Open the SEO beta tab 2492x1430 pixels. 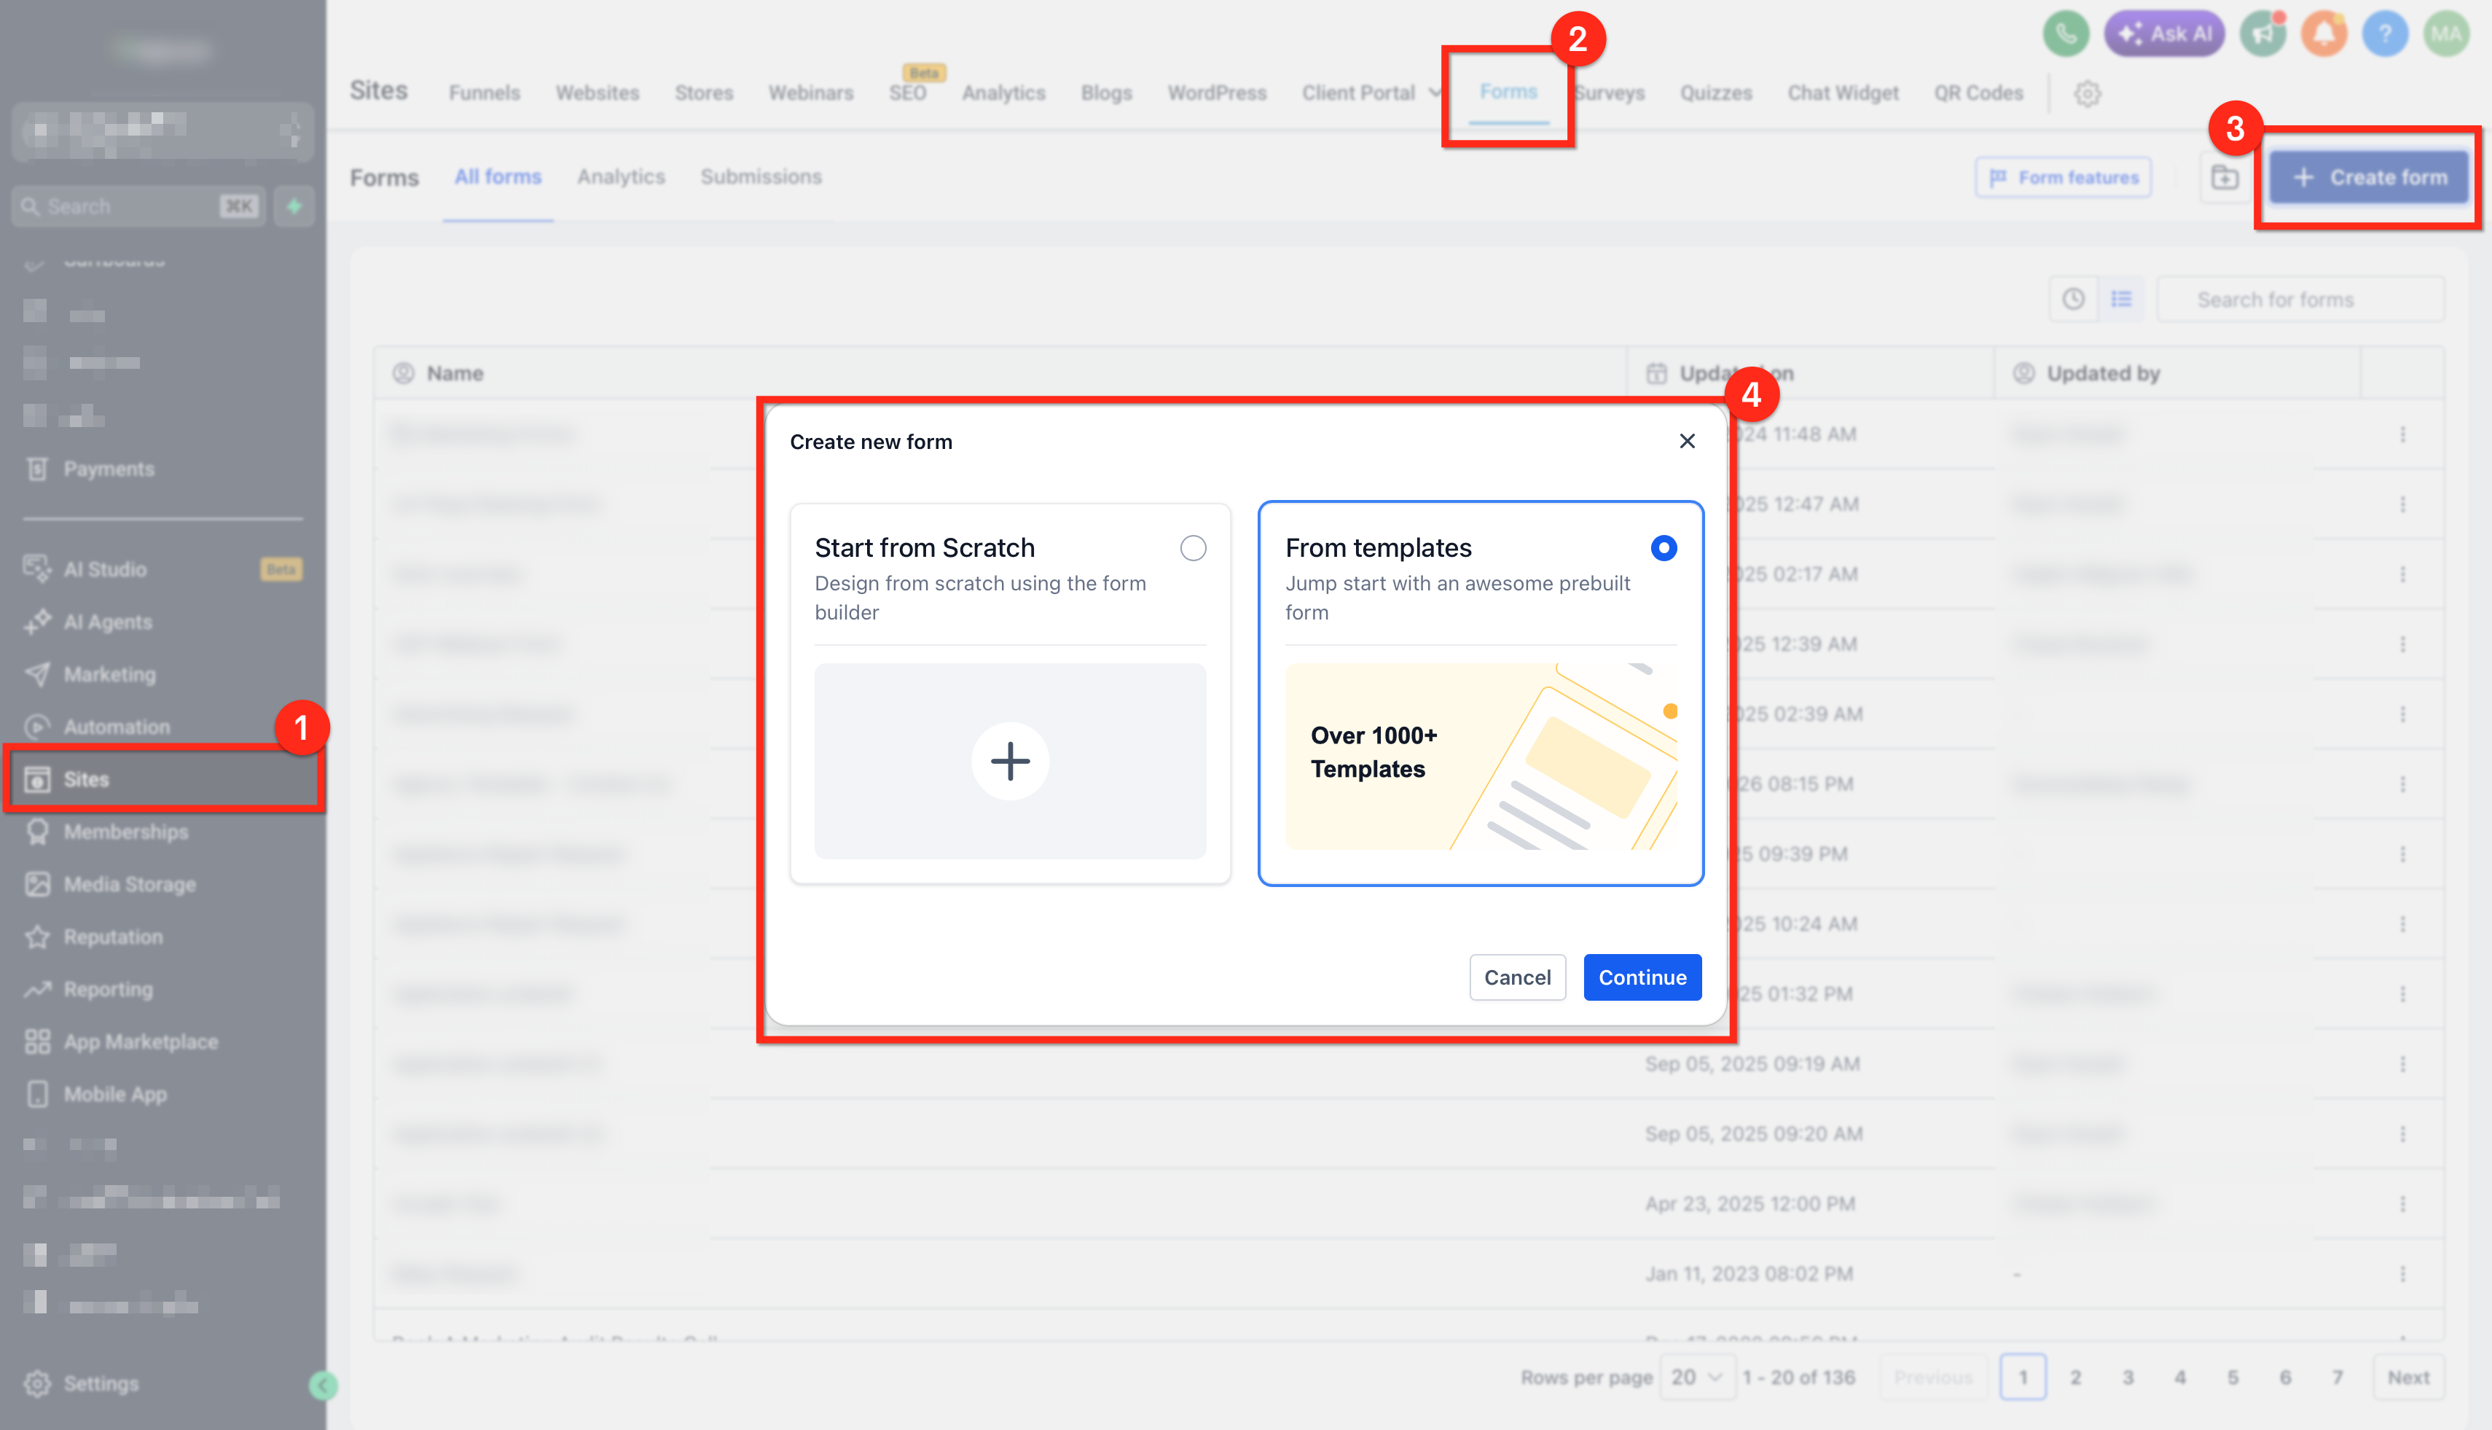click(908, 93)
